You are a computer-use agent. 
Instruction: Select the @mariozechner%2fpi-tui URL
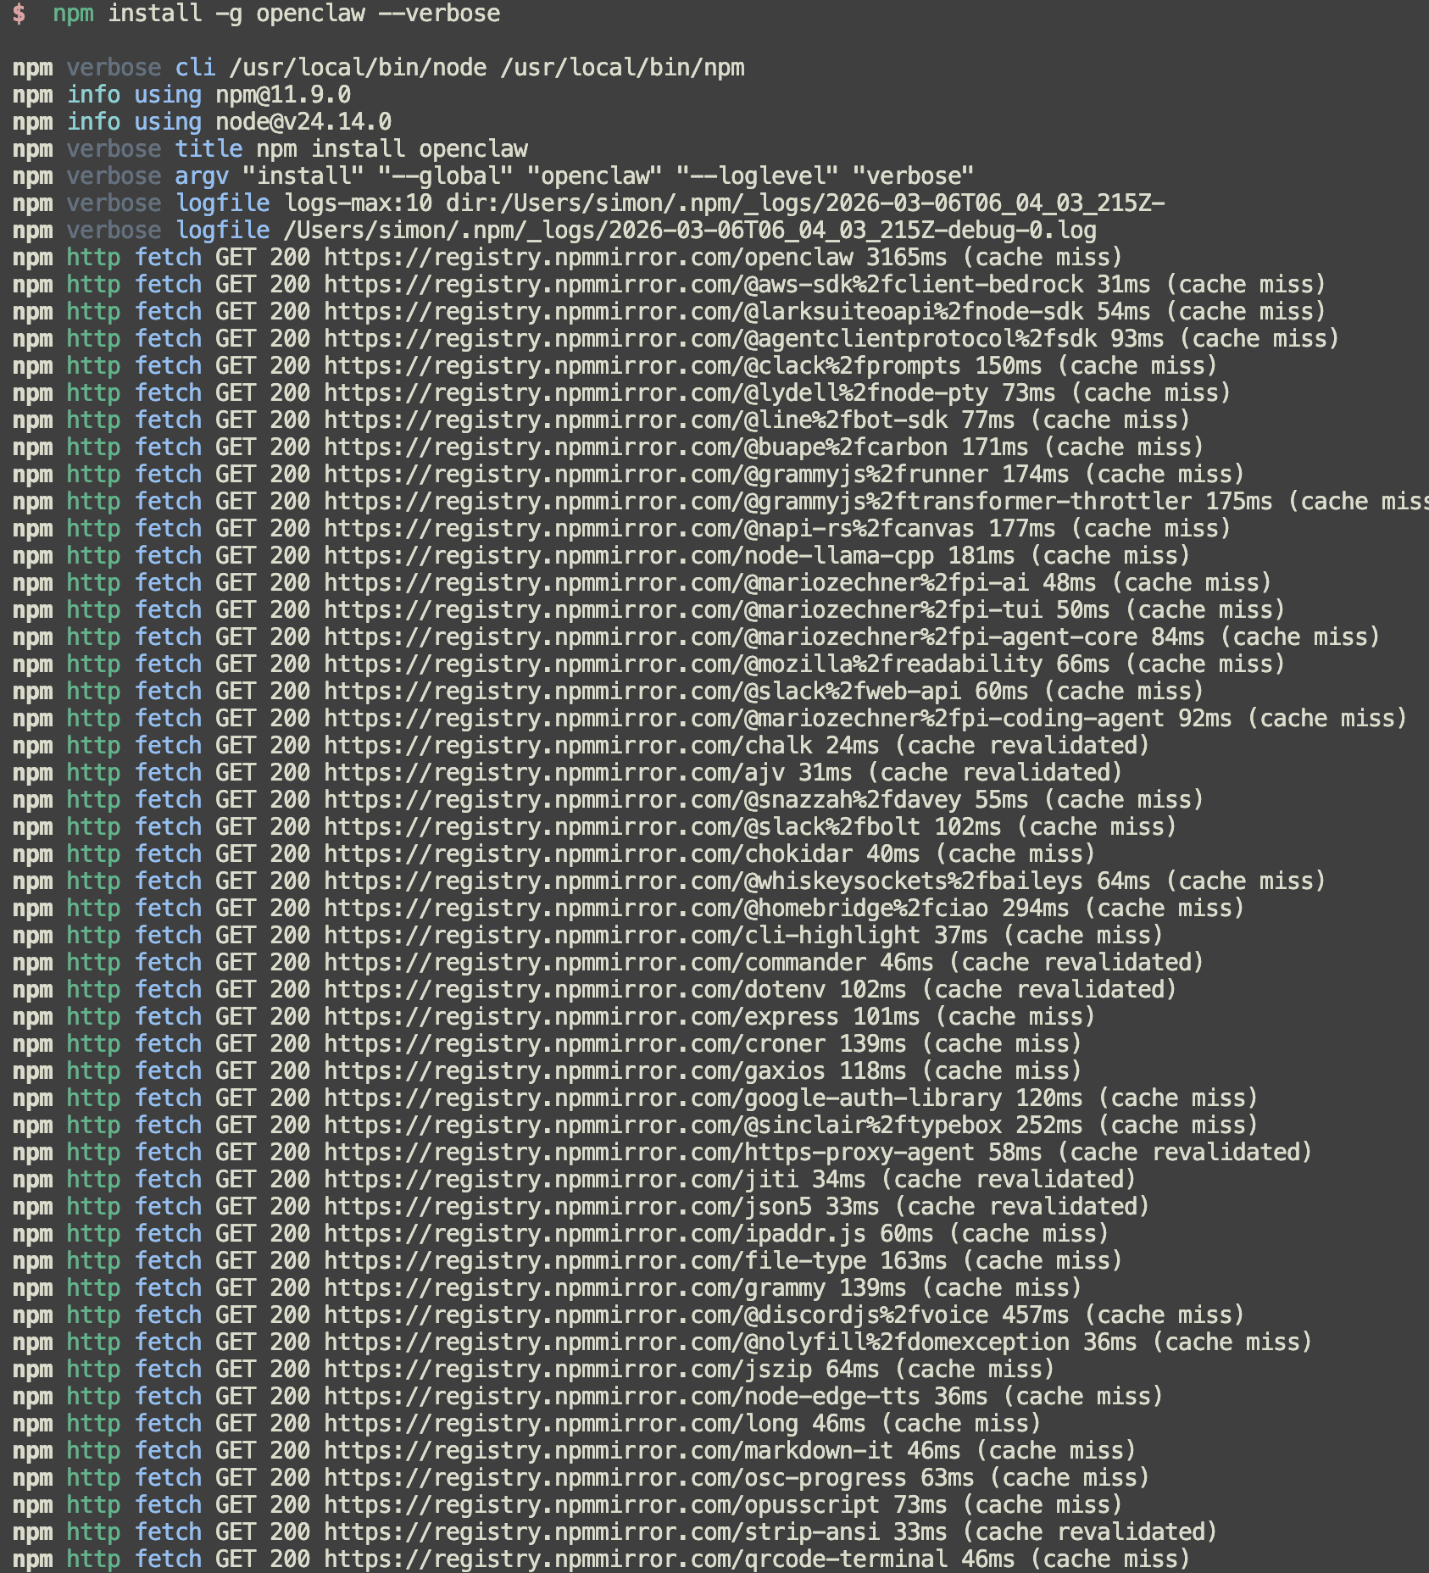pos(683,610)
